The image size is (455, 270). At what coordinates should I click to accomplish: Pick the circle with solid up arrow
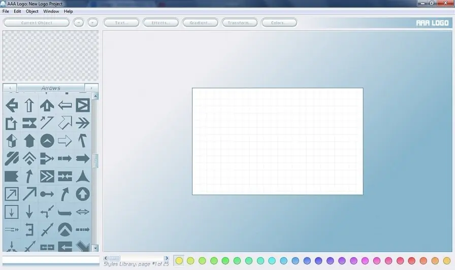click(83, 194)
